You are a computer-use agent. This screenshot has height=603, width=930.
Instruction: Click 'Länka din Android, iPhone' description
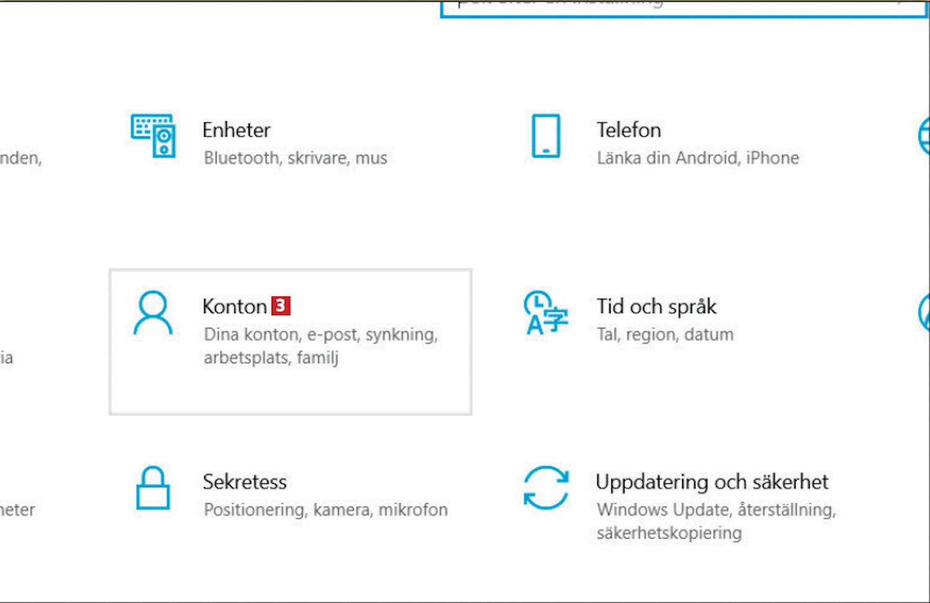click(697, 158)
